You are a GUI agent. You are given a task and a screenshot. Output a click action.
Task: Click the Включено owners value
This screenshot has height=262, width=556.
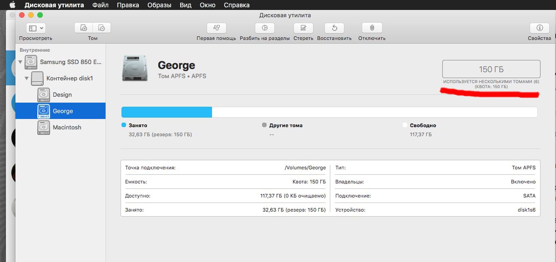click(x=523, y=182)
